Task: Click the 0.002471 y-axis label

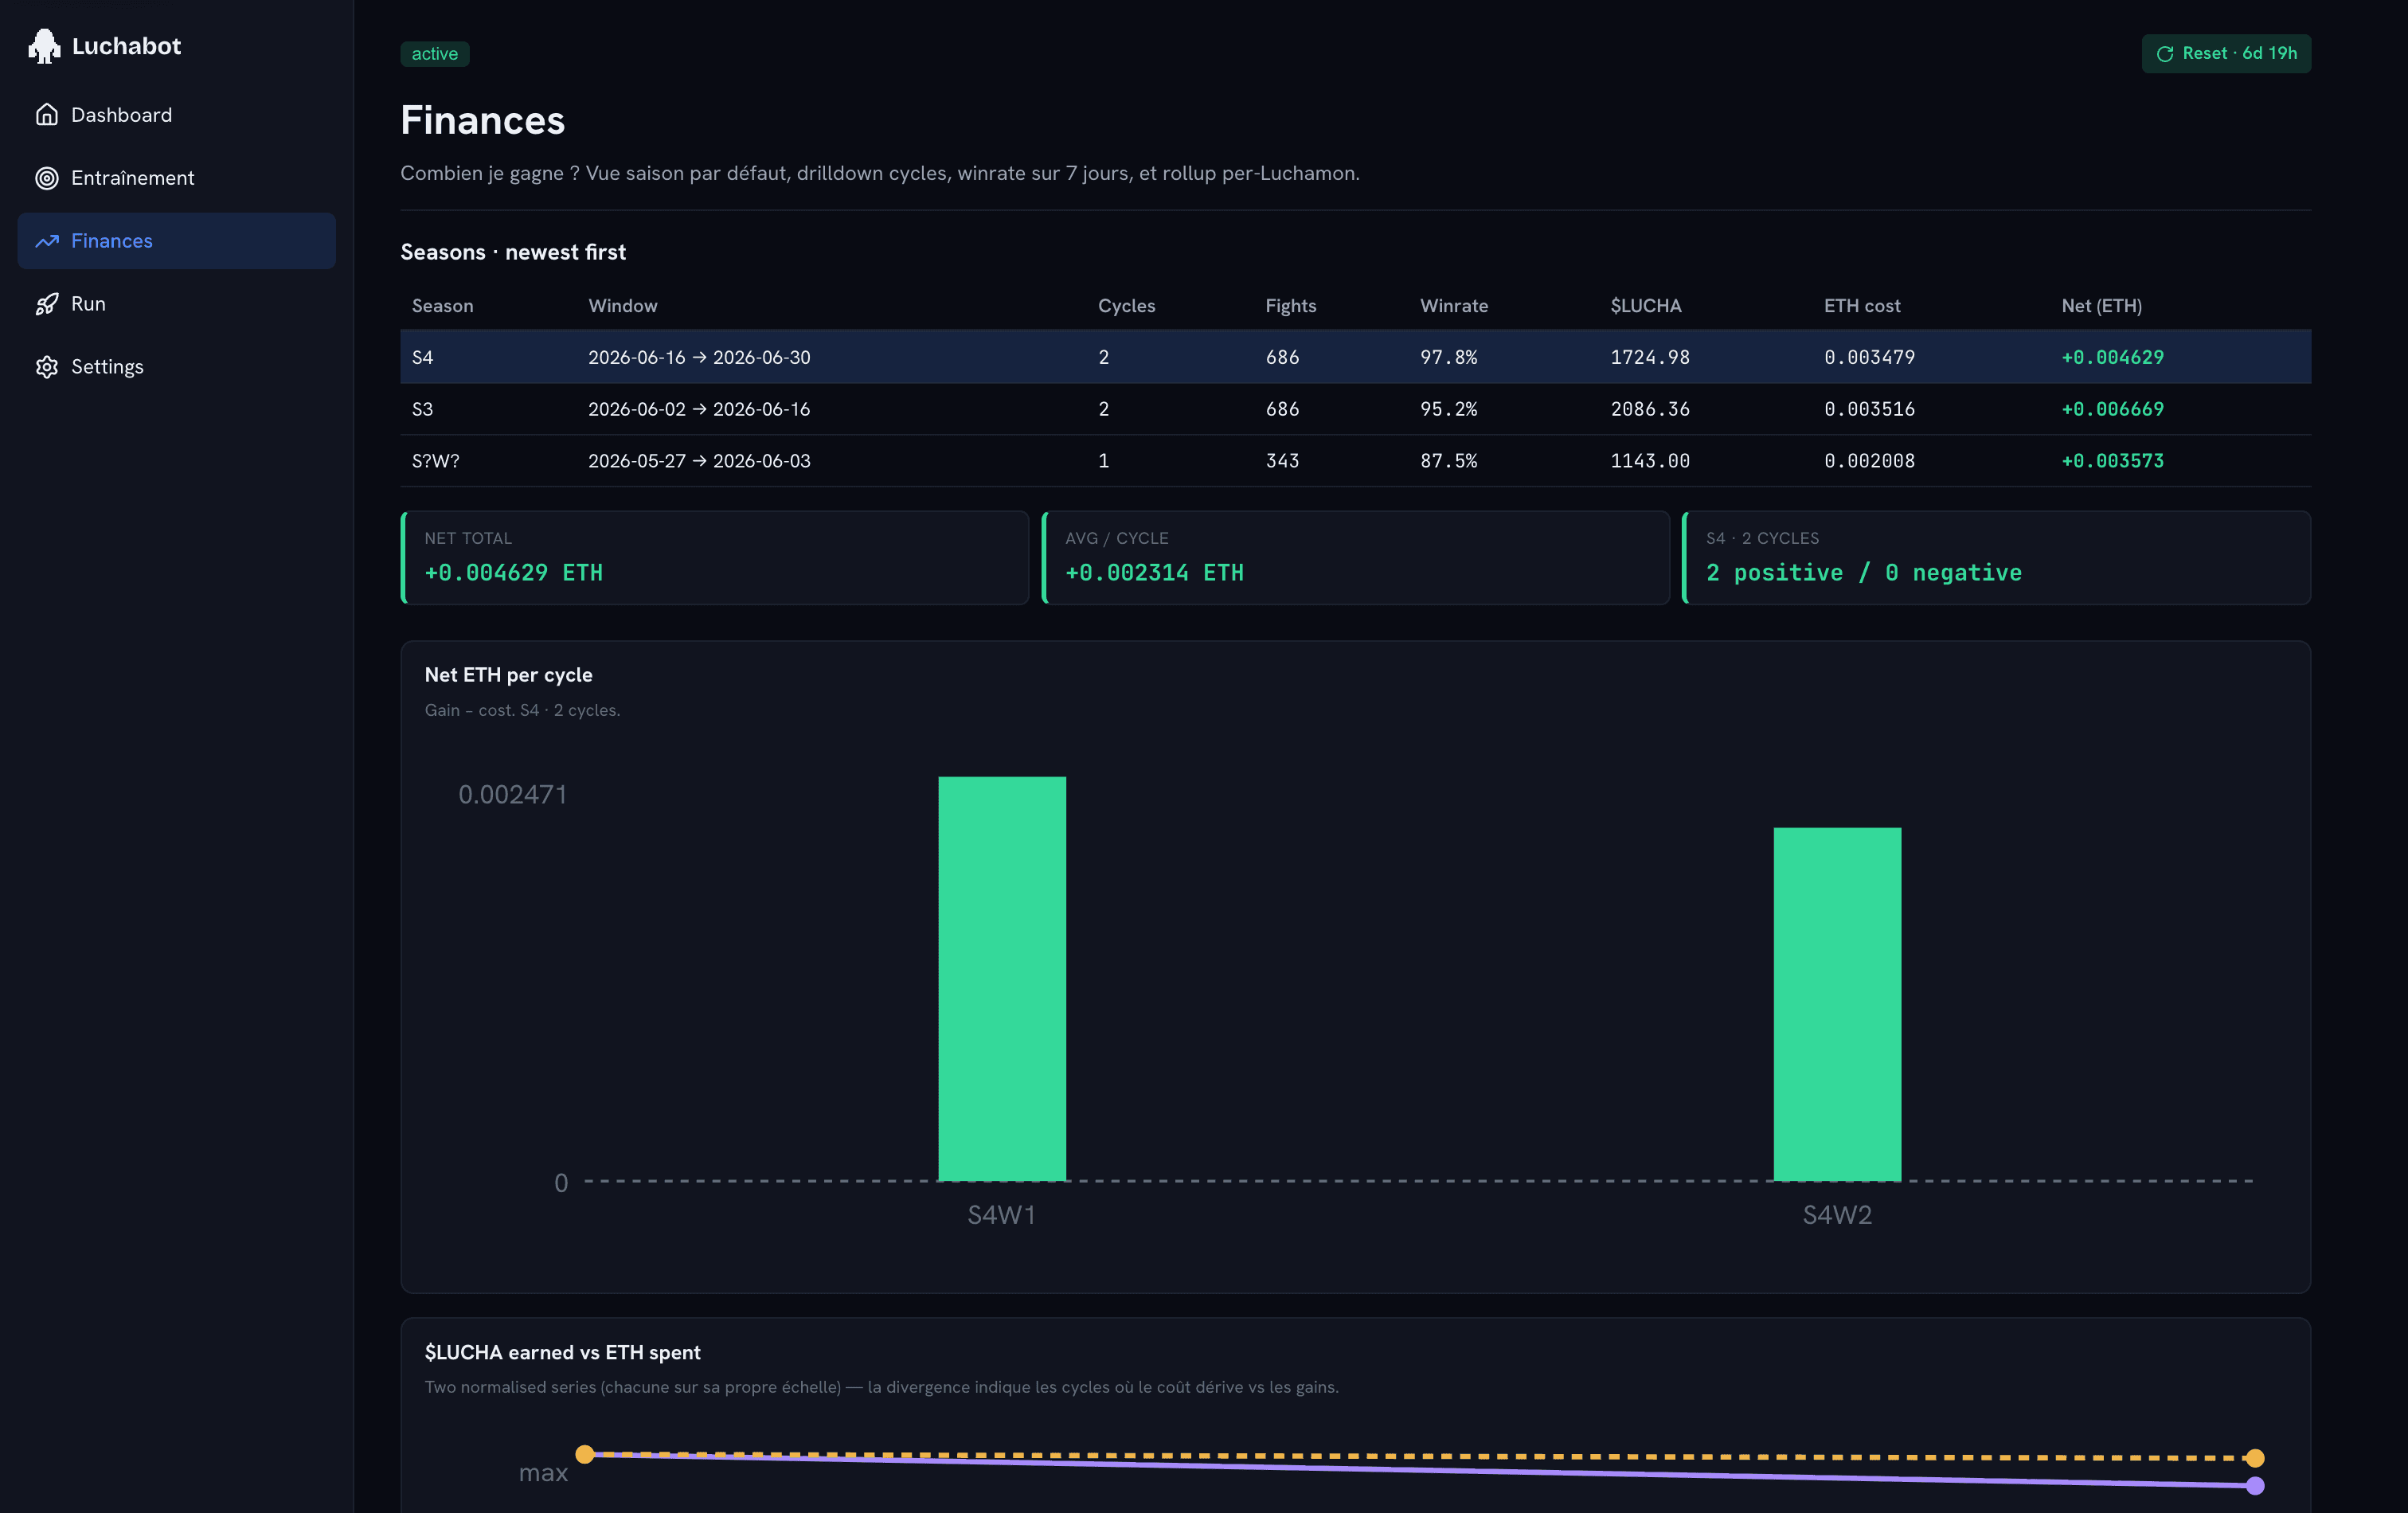Action: click(x=513, y=795)
